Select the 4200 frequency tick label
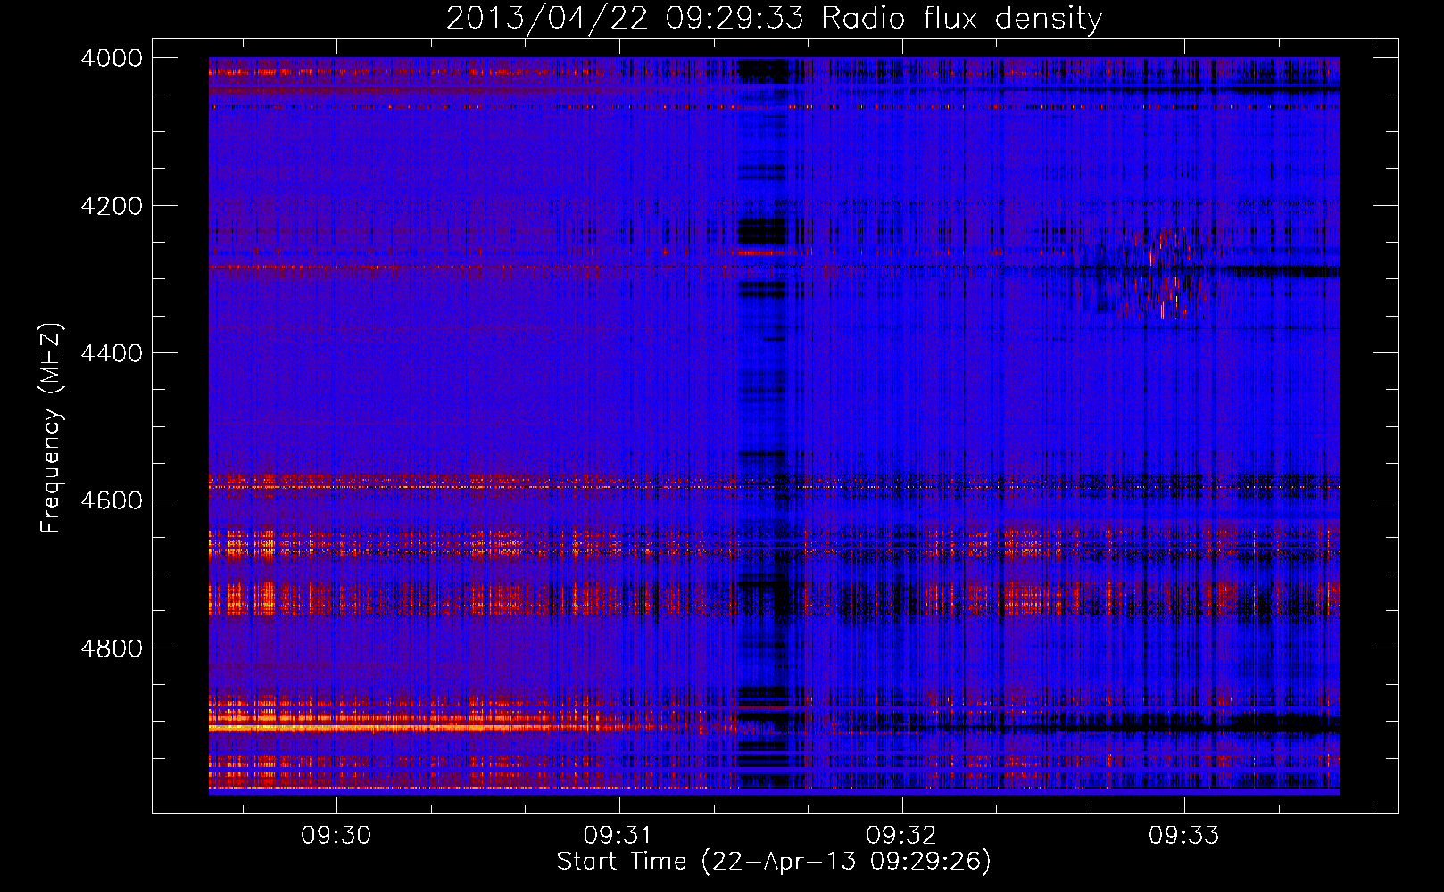 (x=112, y=206)
